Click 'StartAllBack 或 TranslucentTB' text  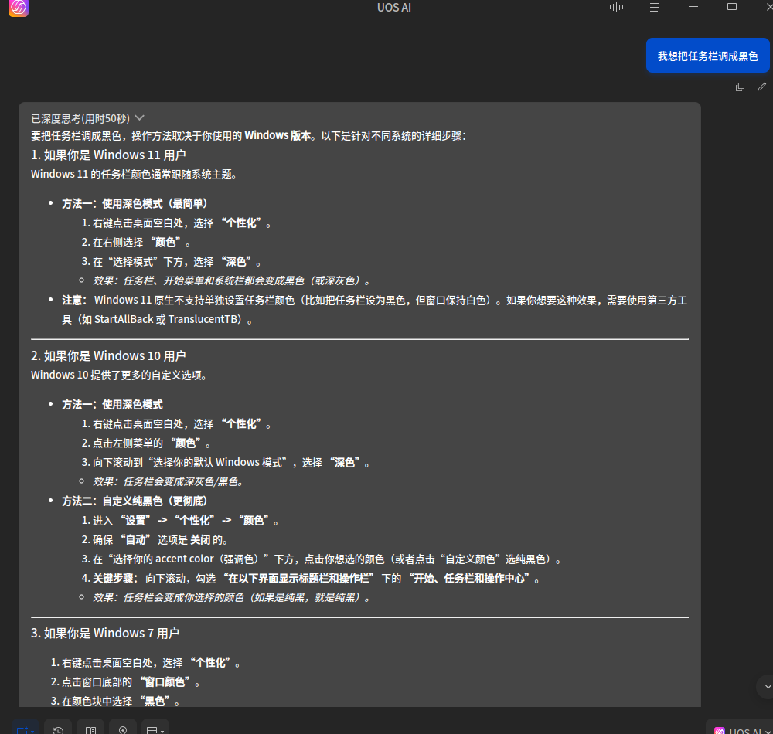click(x=167, y=319)
